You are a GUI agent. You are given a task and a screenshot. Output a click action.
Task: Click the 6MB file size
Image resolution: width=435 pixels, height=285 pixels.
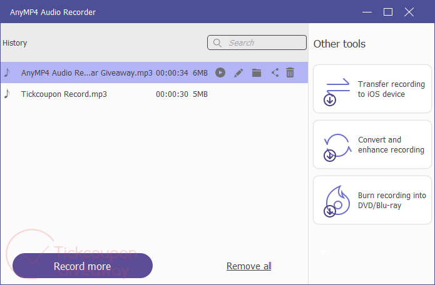pos(200,73)
